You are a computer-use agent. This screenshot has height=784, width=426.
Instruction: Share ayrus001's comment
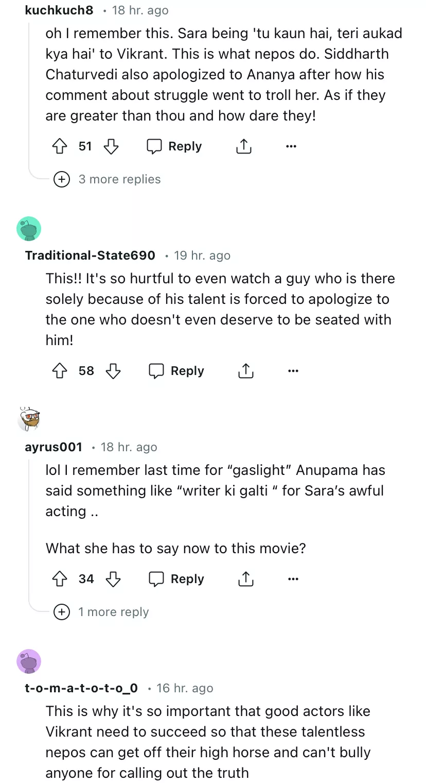(x=246, y=580)
